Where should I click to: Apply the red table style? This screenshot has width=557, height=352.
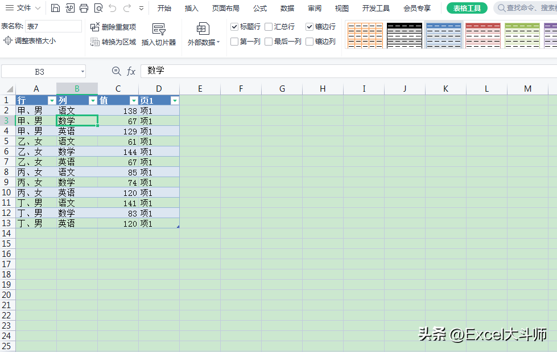483,35
